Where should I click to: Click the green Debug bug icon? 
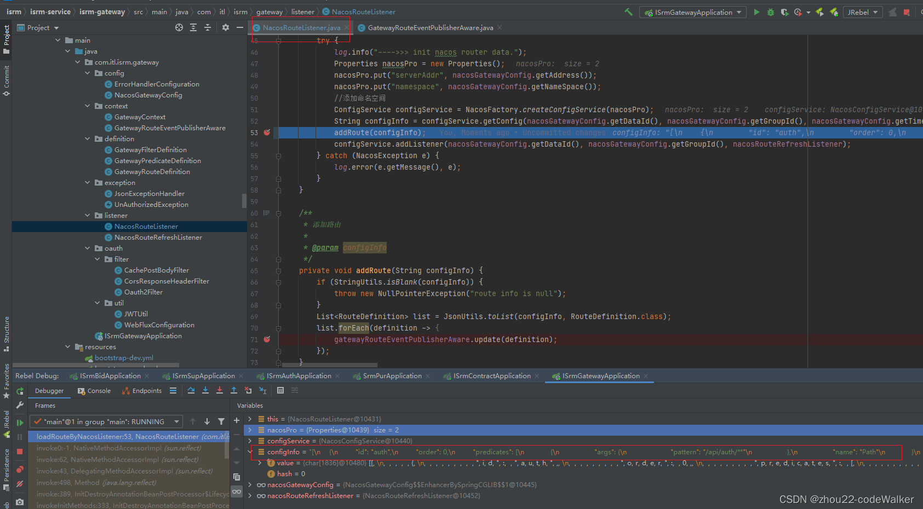pos(771,12)
